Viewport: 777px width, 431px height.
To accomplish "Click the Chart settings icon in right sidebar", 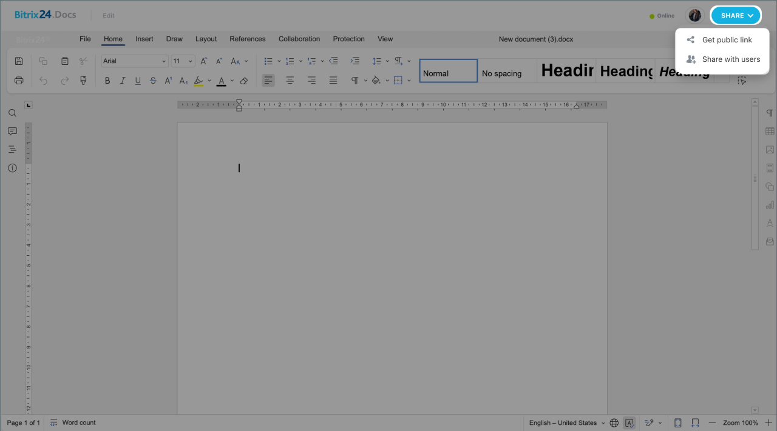I will (x=770, y=205).
